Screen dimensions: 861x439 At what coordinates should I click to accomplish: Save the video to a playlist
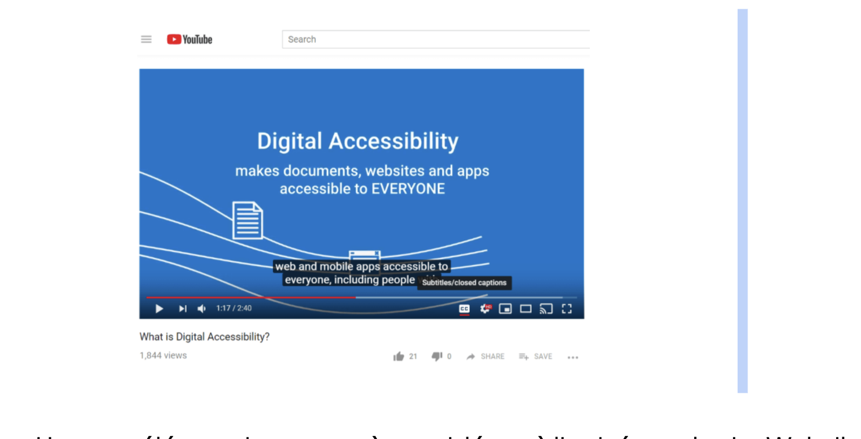point(535,357)
